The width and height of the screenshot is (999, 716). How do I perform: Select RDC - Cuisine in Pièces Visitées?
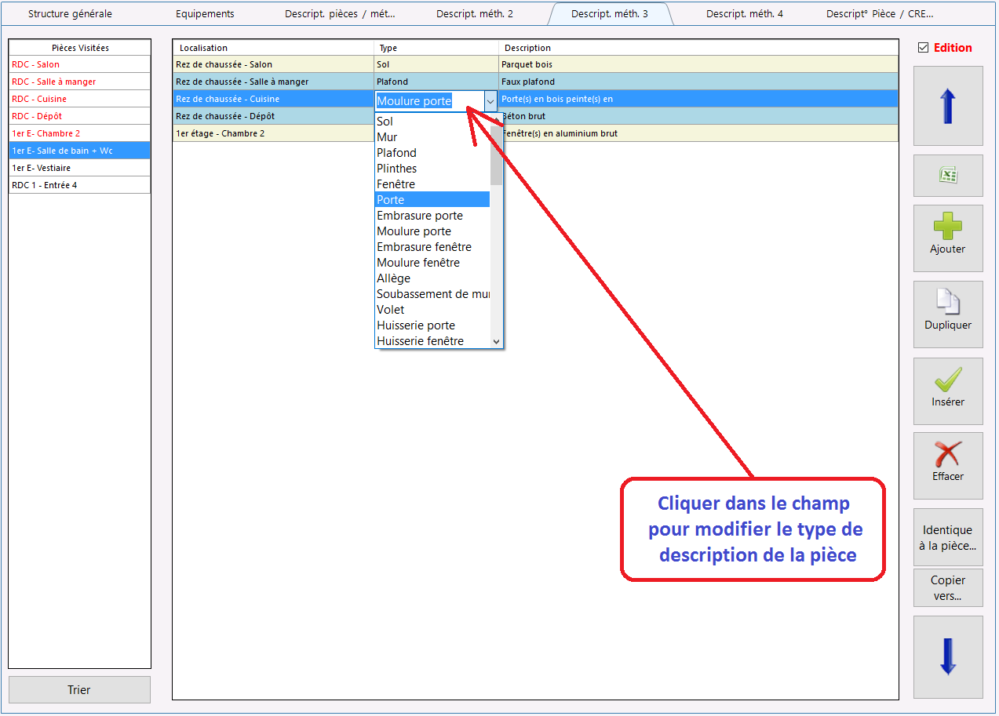[x=79, y=99]
